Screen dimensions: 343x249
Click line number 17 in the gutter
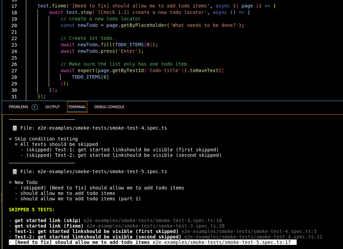point(14,6)
